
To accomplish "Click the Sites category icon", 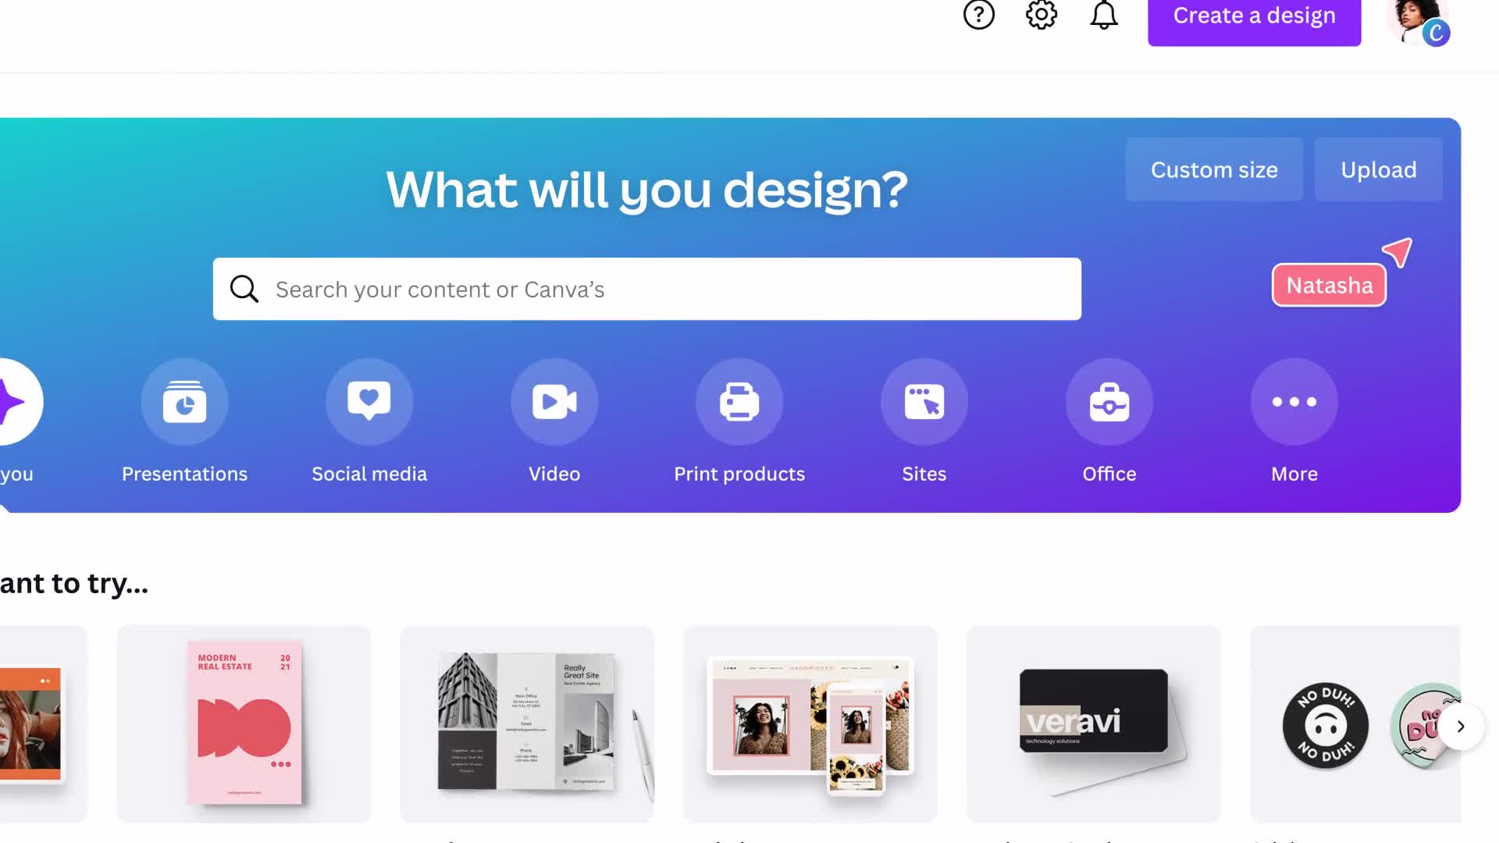I will point(924,401).
